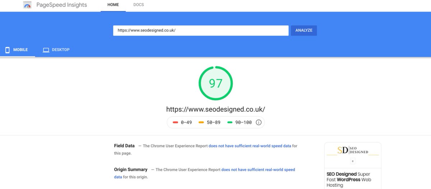Focus the URL input field
Screen dimensions: 431x189
201,31
